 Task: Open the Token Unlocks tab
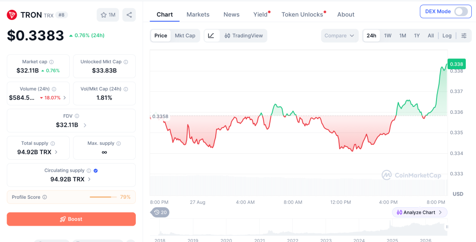pyautogui.click(x=302, y=14)
